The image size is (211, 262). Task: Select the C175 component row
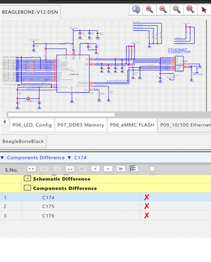(x=105, y=206)
